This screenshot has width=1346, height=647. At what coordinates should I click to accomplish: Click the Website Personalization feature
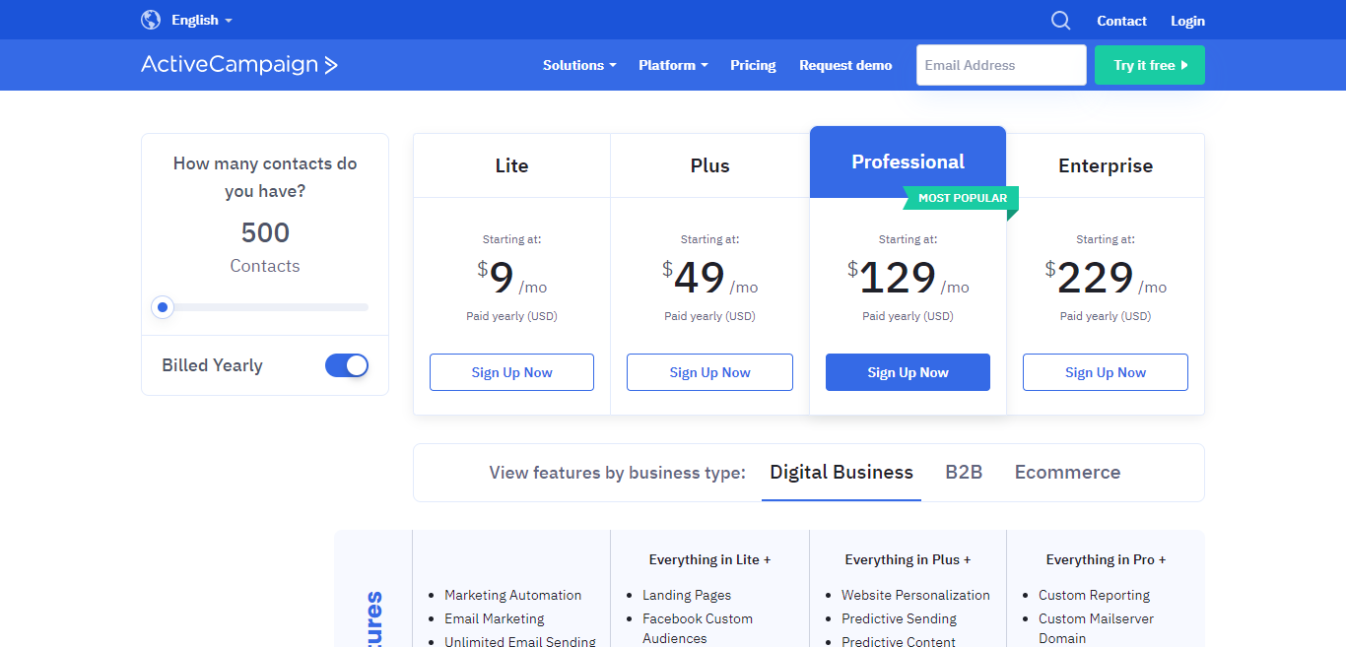(915, 595)
